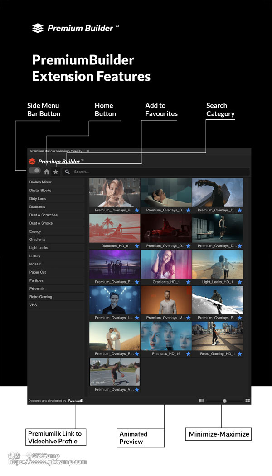Star the Premium_Overlays_L item
This screenshot has height=476, width=272.
tap(137, 318)
